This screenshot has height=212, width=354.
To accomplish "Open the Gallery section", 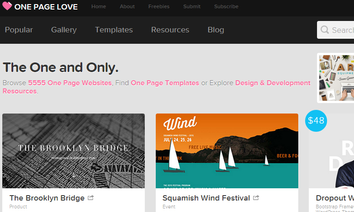I will (64, 30).
